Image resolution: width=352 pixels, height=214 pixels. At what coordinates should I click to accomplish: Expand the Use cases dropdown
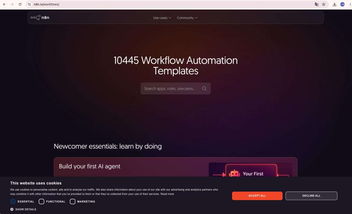click(x=162, y=18)
